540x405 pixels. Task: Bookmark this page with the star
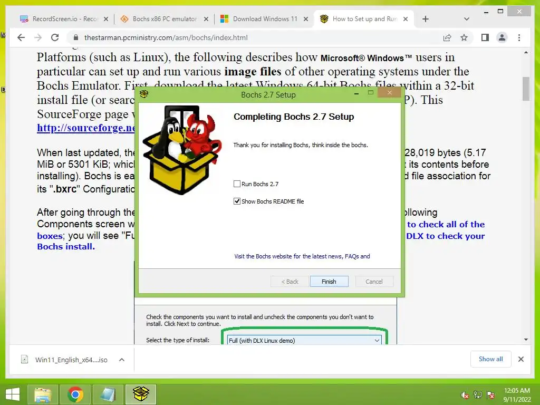[464, 37]
